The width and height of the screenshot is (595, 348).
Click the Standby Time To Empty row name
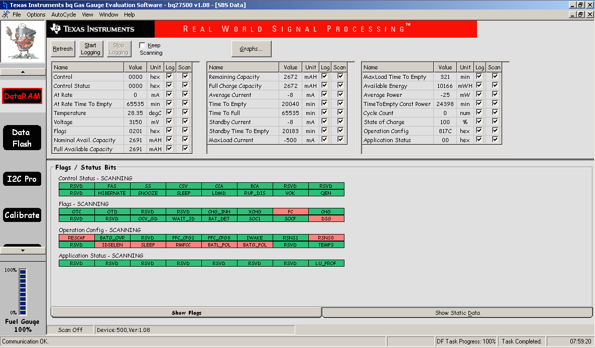tap(239, 131)
